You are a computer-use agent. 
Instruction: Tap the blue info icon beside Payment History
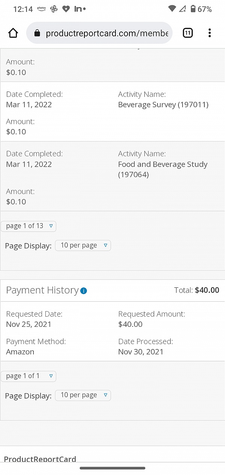click(x=84, y=291)
